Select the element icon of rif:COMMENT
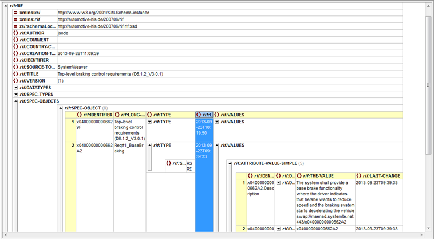The image size is (434, 239). [x=16, y=40]
